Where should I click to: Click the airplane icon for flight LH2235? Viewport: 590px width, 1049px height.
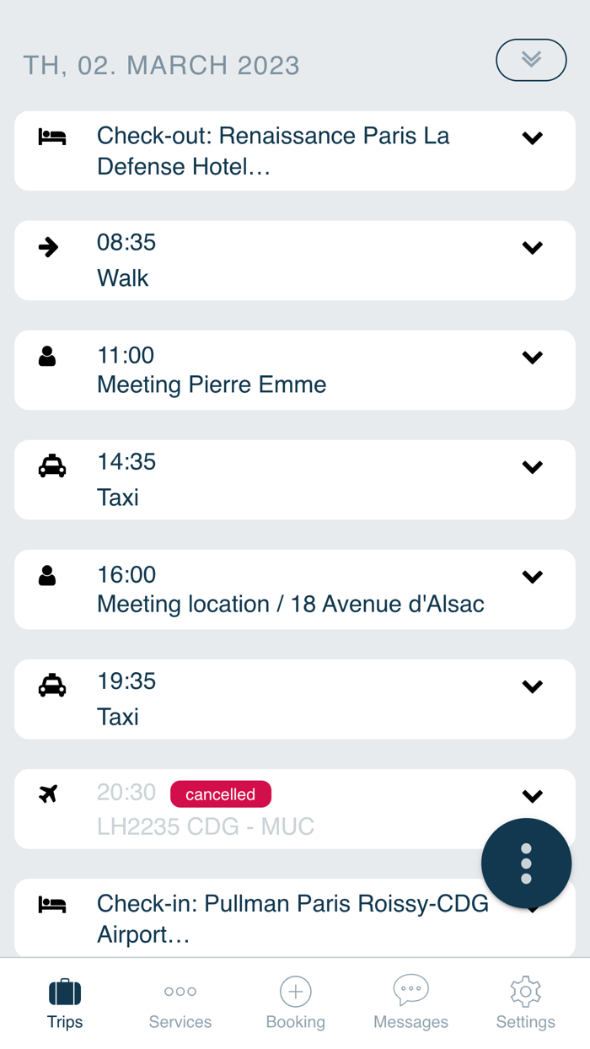pos(51,793)
